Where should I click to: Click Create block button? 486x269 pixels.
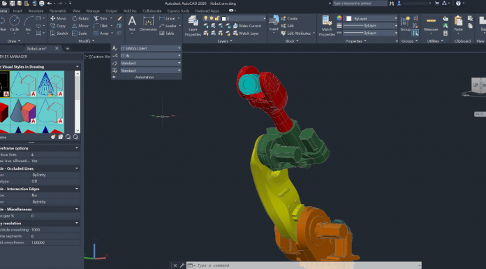point(290,18)
